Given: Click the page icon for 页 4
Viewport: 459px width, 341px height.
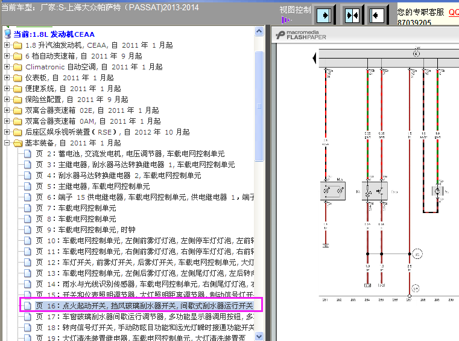Looking at the screenshot, I should point(28,176).
